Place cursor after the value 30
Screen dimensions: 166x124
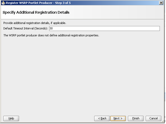[53, 28]
